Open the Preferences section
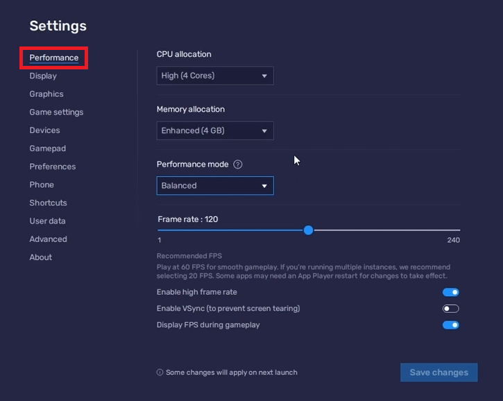Screen dimensions: 503x401 tap(53, 167)
